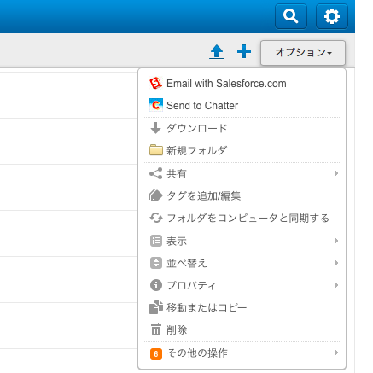The width and height of the screenshot is (373, 373).
Task: Open the gear settings icon
Action: click(332, 16)
